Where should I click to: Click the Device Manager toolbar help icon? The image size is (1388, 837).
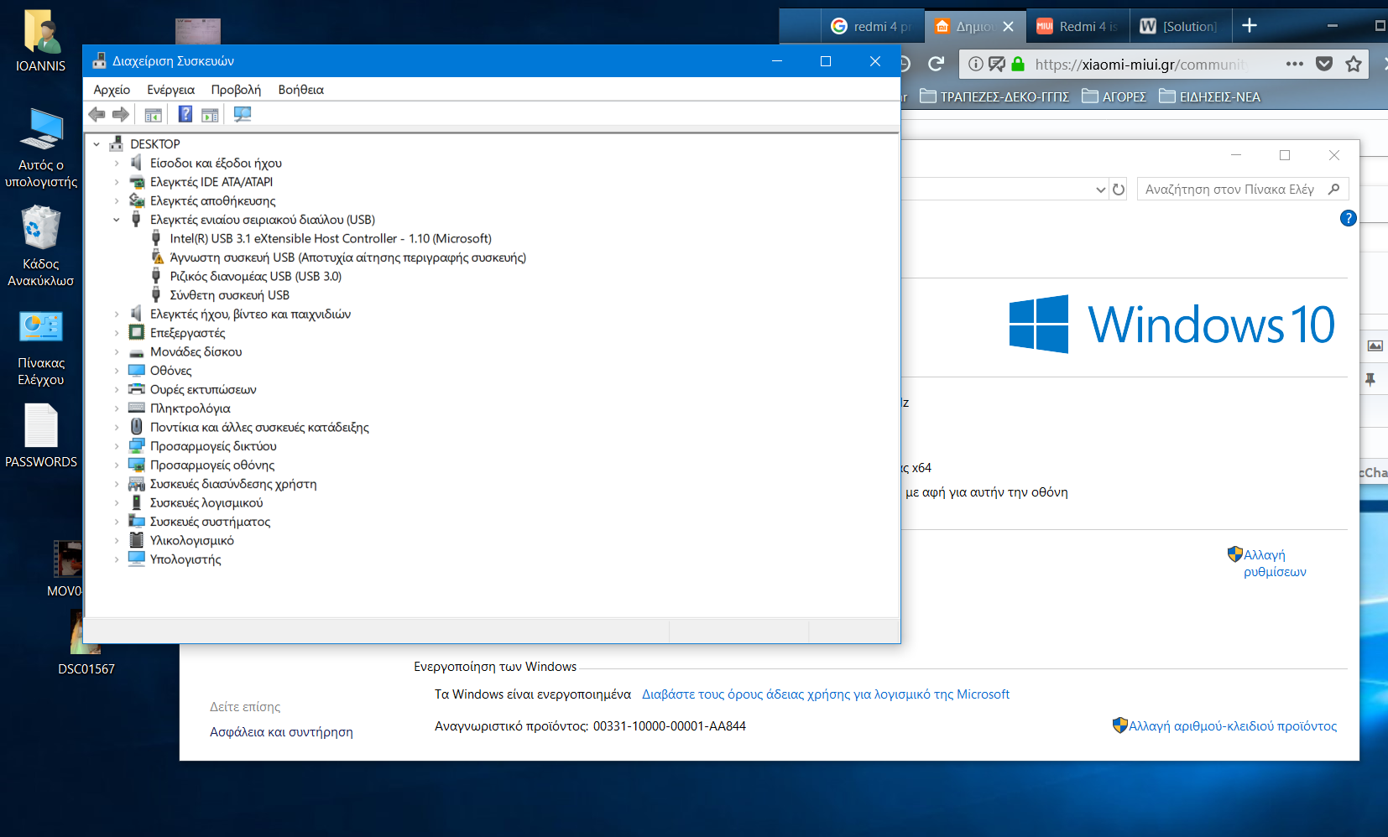185,115
